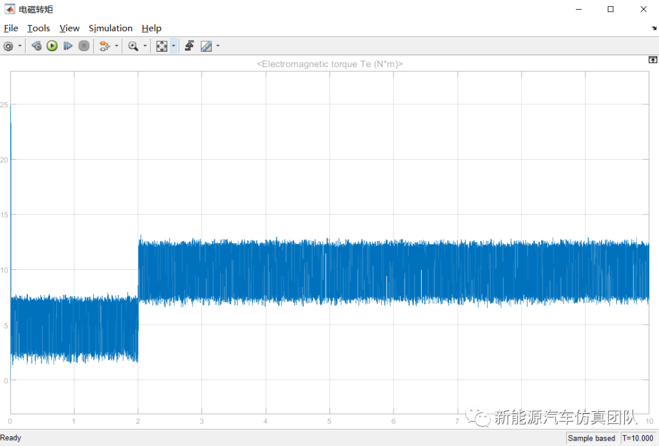Minimize the 电磁转矩 scope window
659x446 pixels.
click(x=578, y=9)
